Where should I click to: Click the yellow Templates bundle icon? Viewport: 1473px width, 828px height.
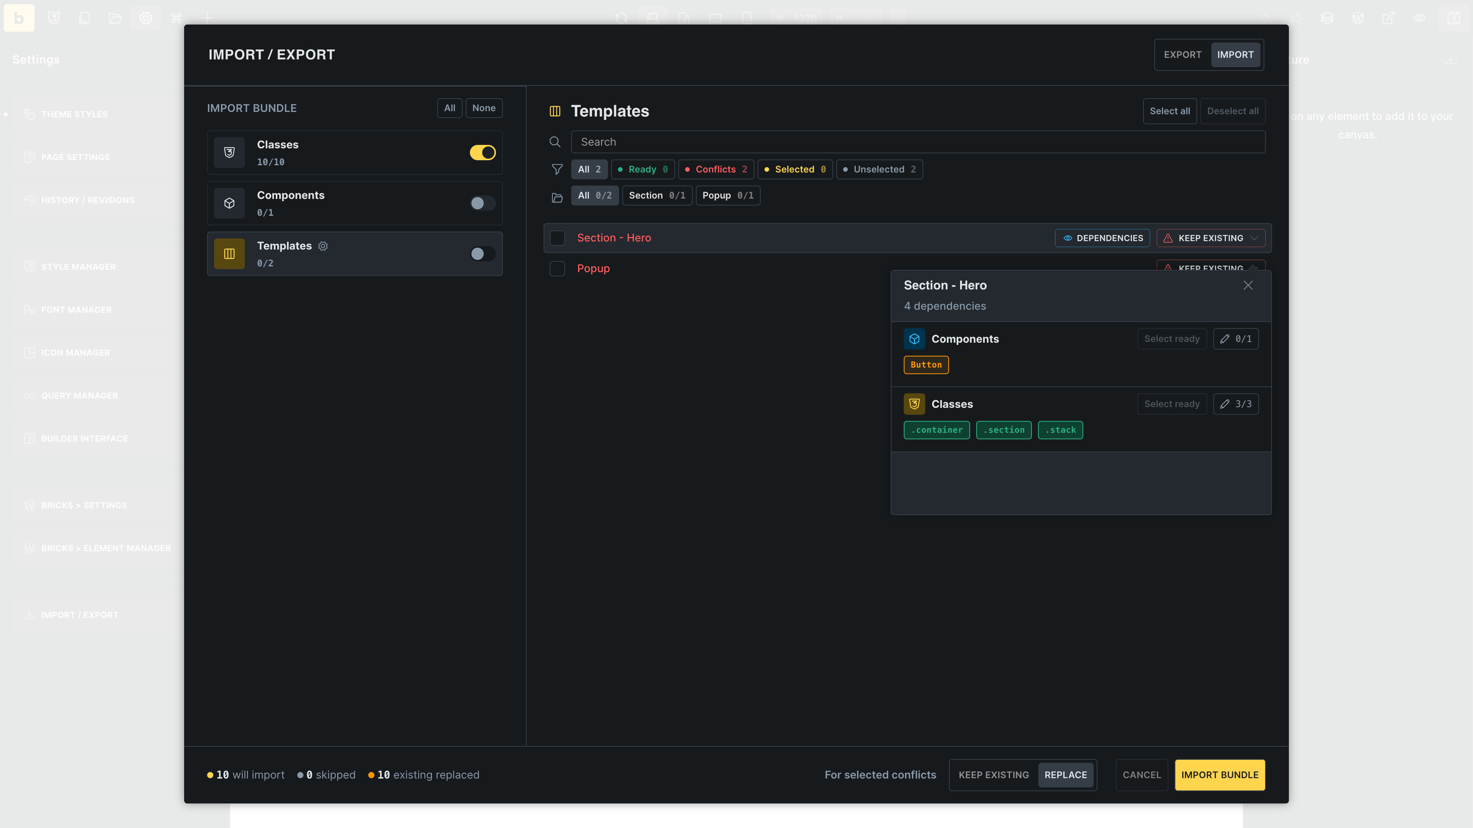pos(229,254)
